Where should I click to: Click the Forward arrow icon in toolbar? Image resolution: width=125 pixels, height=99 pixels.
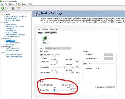click(x=13, y=8)
